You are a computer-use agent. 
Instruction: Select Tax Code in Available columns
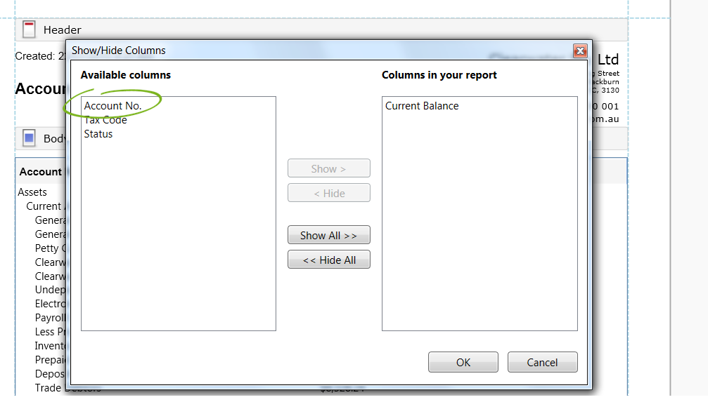[105, 120]
